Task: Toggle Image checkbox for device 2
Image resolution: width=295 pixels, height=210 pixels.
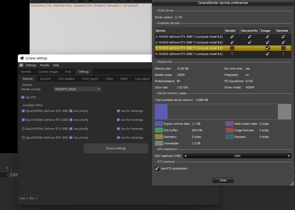Action: [x=267, y=42]
